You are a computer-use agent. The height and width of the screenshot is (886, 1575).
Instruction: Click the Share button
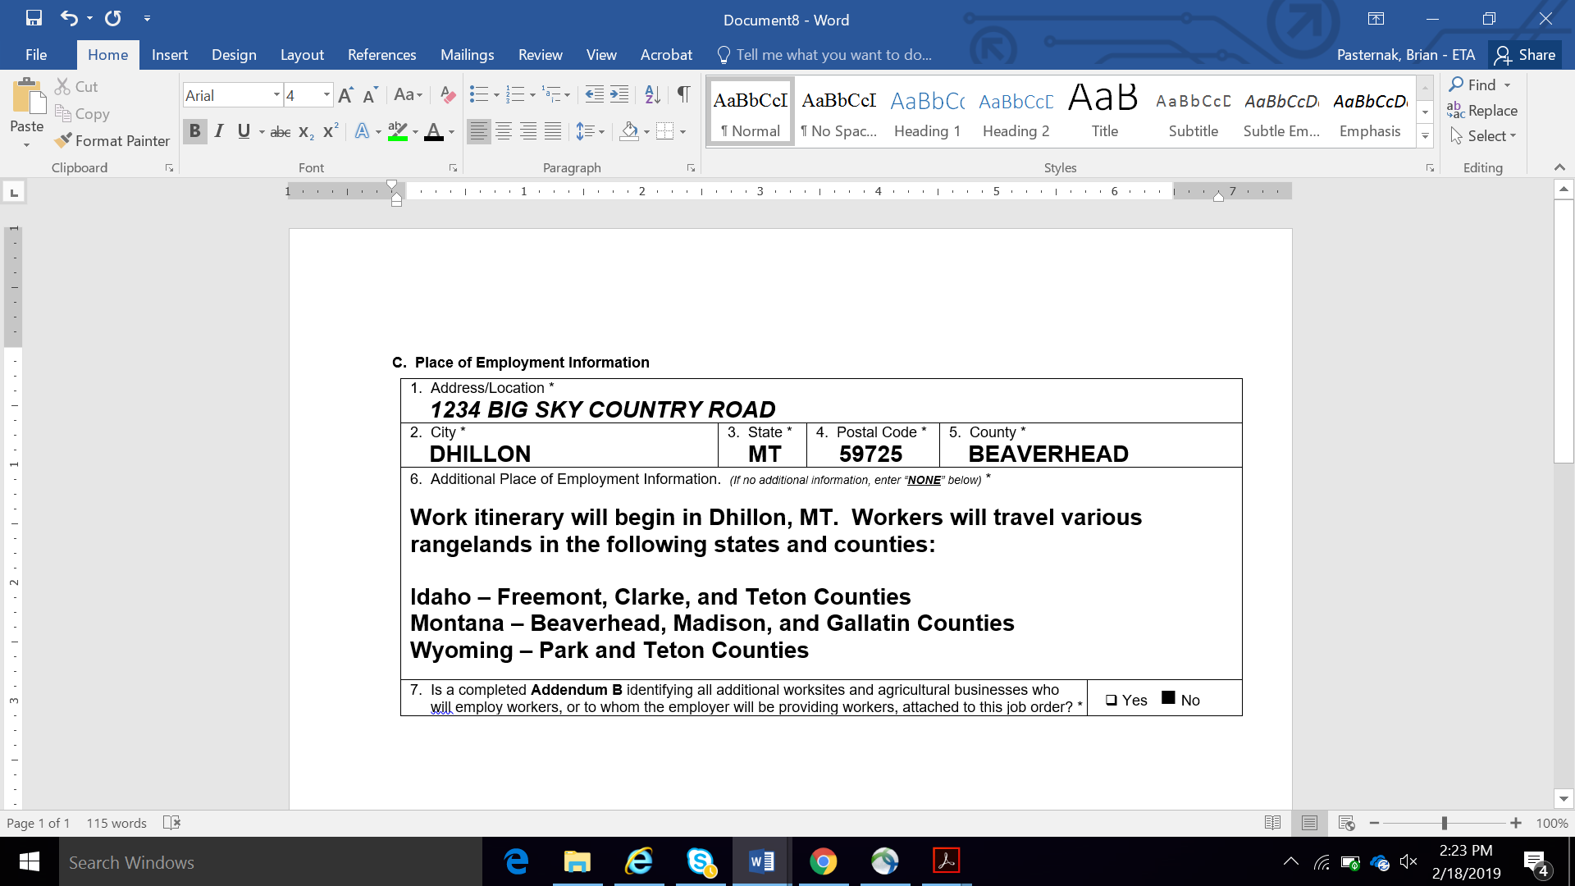click(1525, 55)
